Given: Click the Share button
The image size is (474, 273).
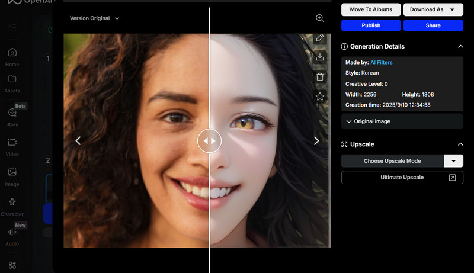Looking at the screenshot, I should pyautogui.click(x=433, y=25).
